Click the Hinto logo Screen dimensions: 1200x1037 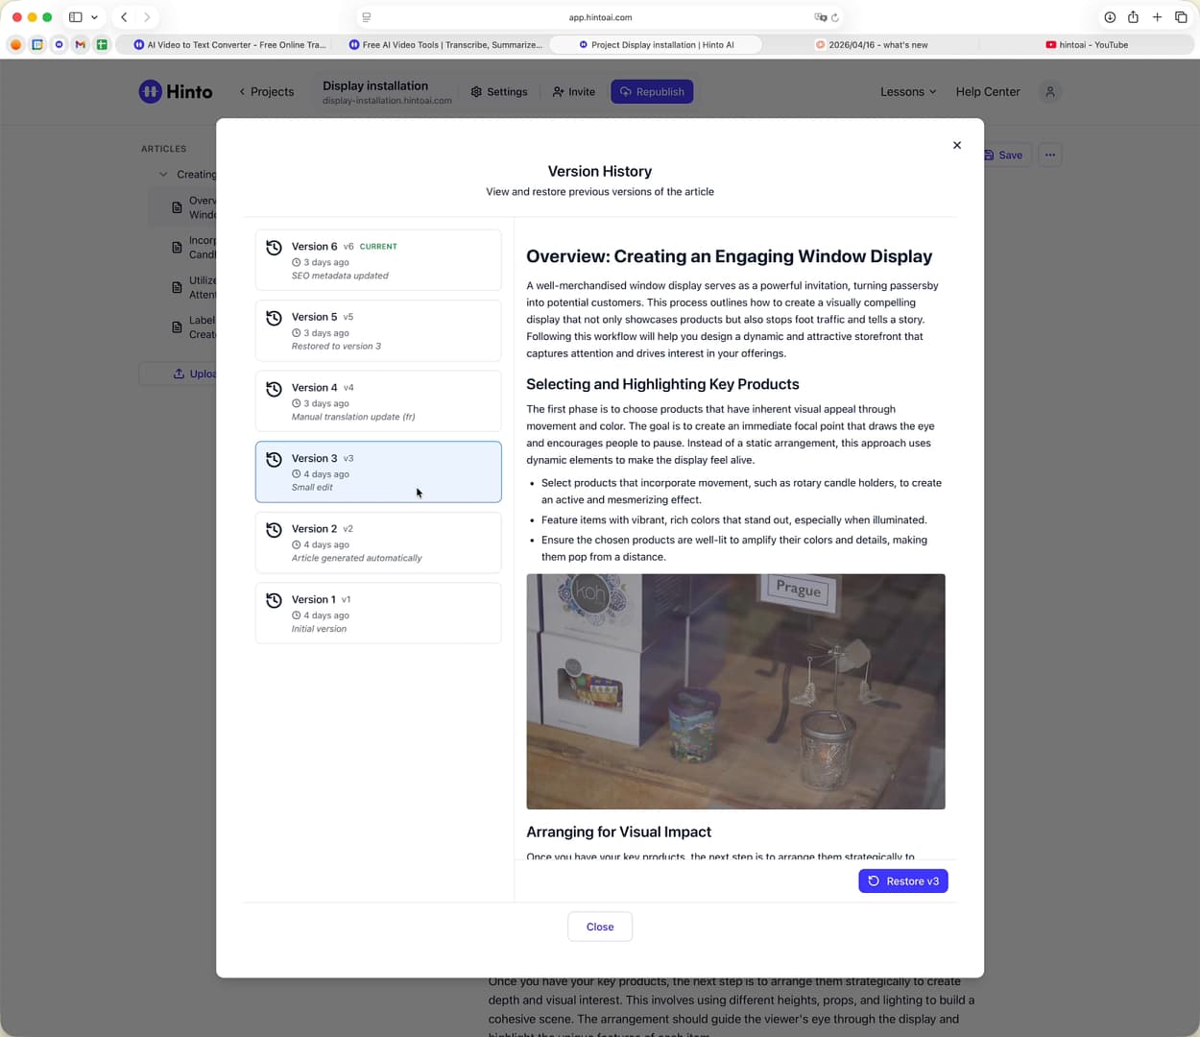(x=176, y=91)
